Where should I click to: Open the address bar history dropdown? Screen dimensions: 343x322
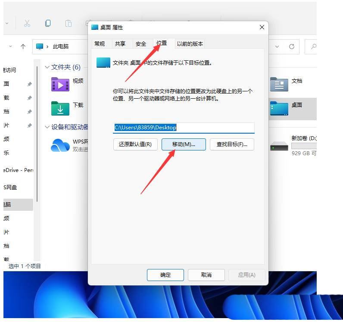[x=277, y=47]
